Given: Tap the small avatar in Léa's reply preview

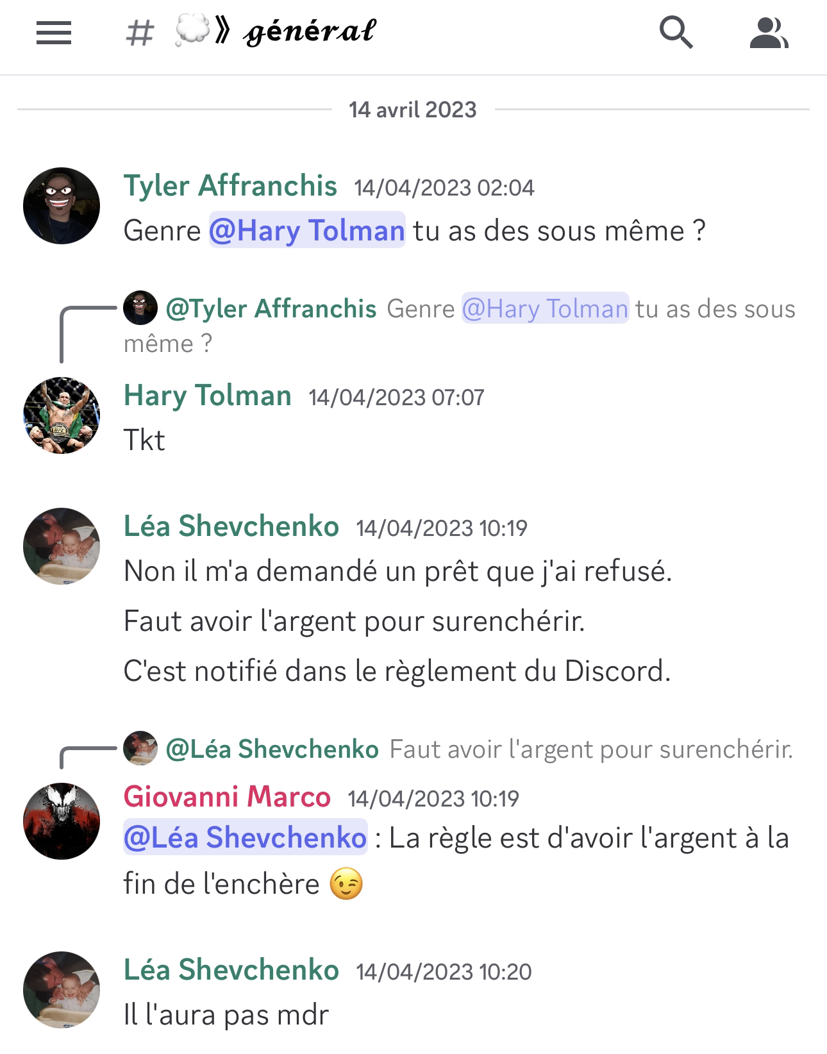Looking at the screenshot, I should 140,748.
